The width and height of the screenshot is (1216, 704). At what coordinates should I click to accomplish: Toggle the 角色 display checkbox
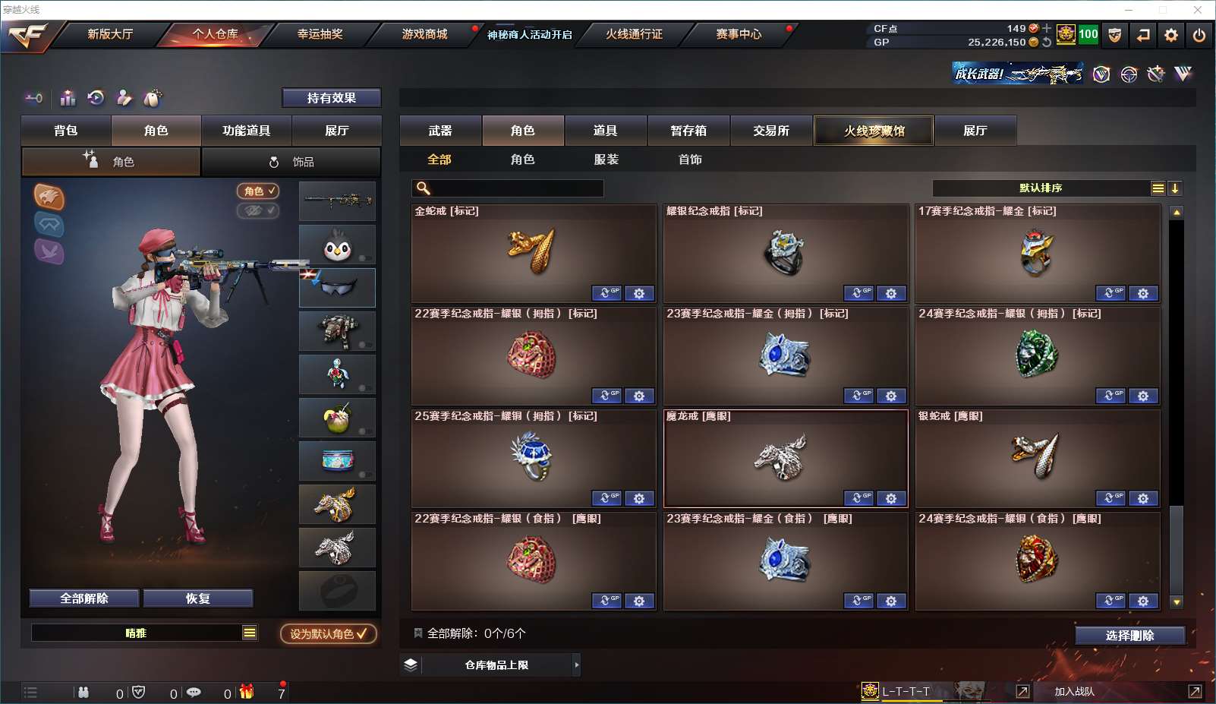click(x=258, y=191)
